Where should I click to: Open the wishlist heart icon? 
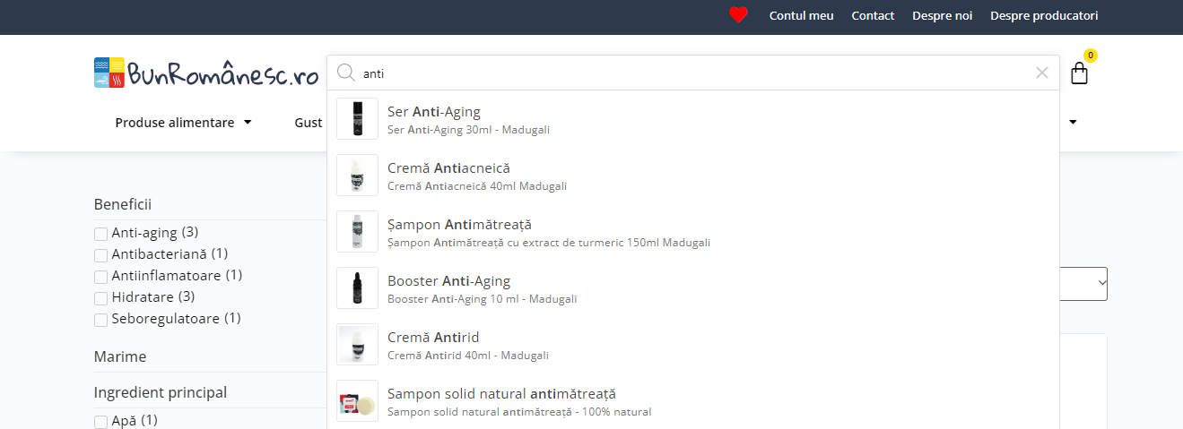[738, 15]
